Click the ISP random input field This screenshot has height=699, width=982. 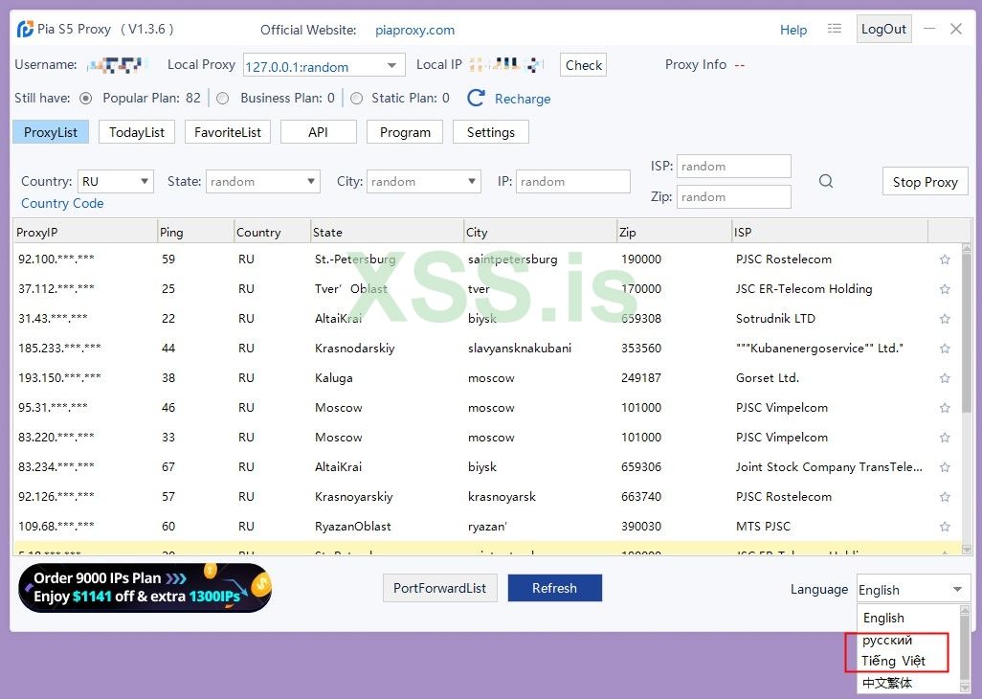(x=733, y=167)
